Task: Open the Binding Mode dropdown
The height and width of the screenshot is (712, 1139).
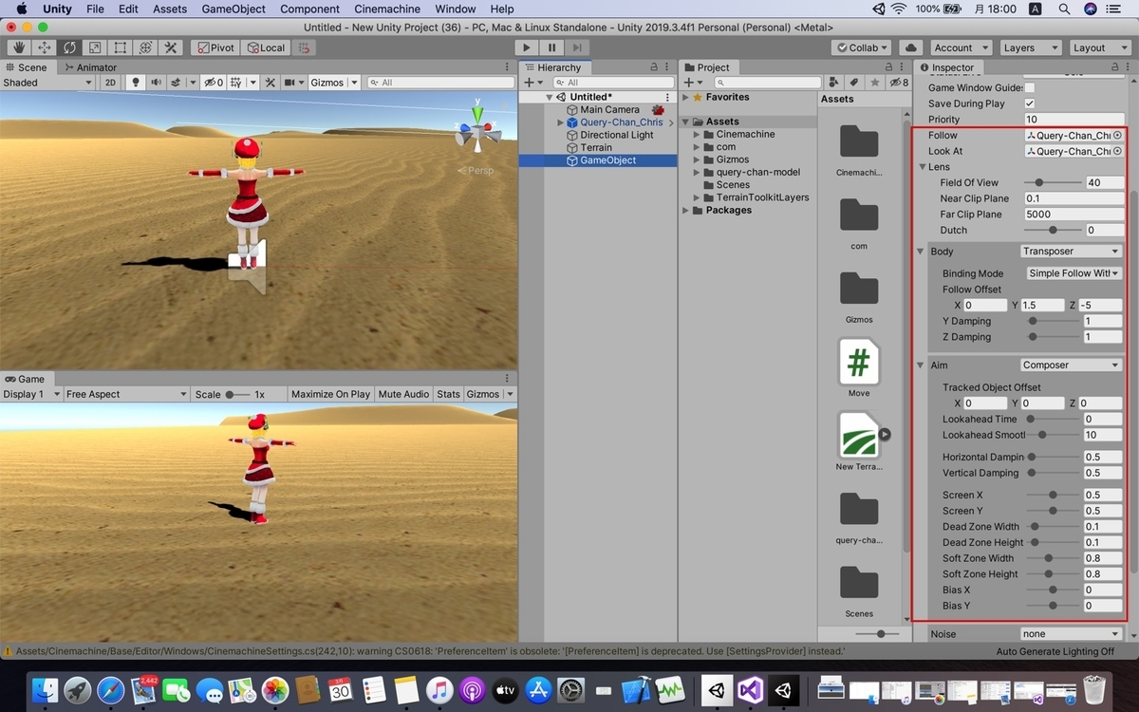Action: click(x=1074, y=273)
